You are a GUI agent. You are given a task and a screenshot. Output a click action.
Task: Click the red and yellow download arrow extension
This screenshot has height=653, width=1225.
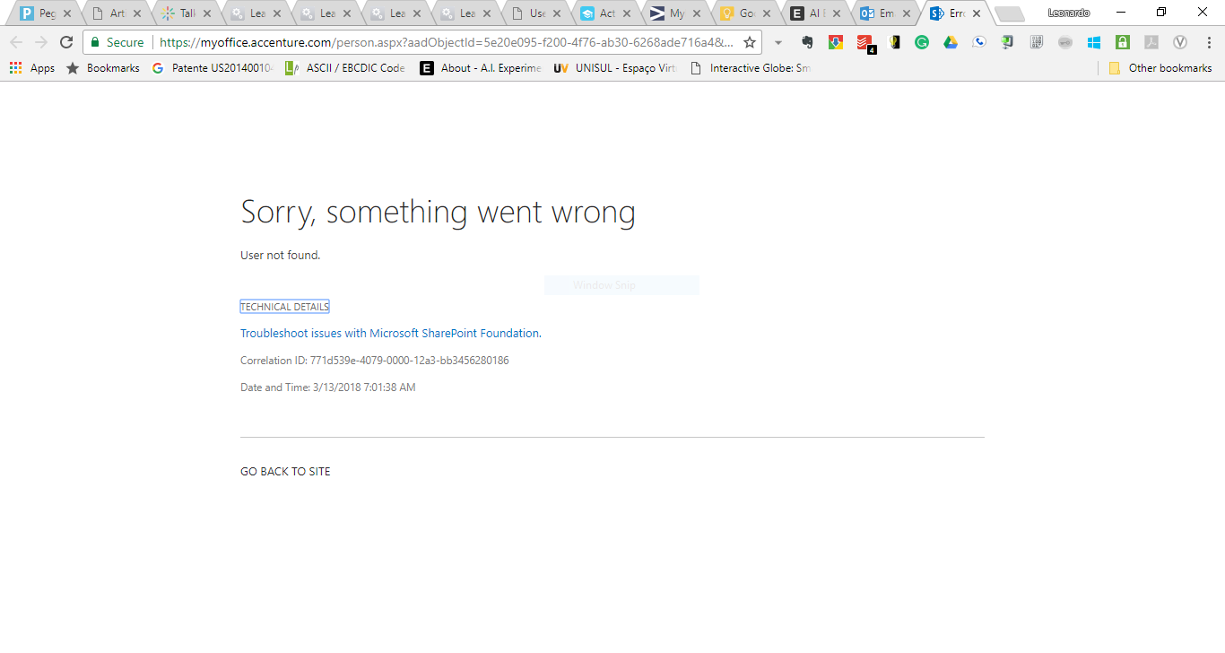click(x=836, y=42)
